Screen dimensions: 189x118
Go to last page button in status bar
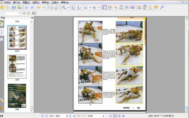click(x=74, y=116)
